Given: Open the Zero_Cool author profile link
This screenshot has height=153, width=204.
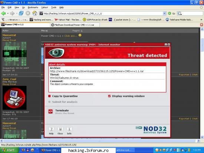Looking at the screenshot, I should [x=9, y=79].
